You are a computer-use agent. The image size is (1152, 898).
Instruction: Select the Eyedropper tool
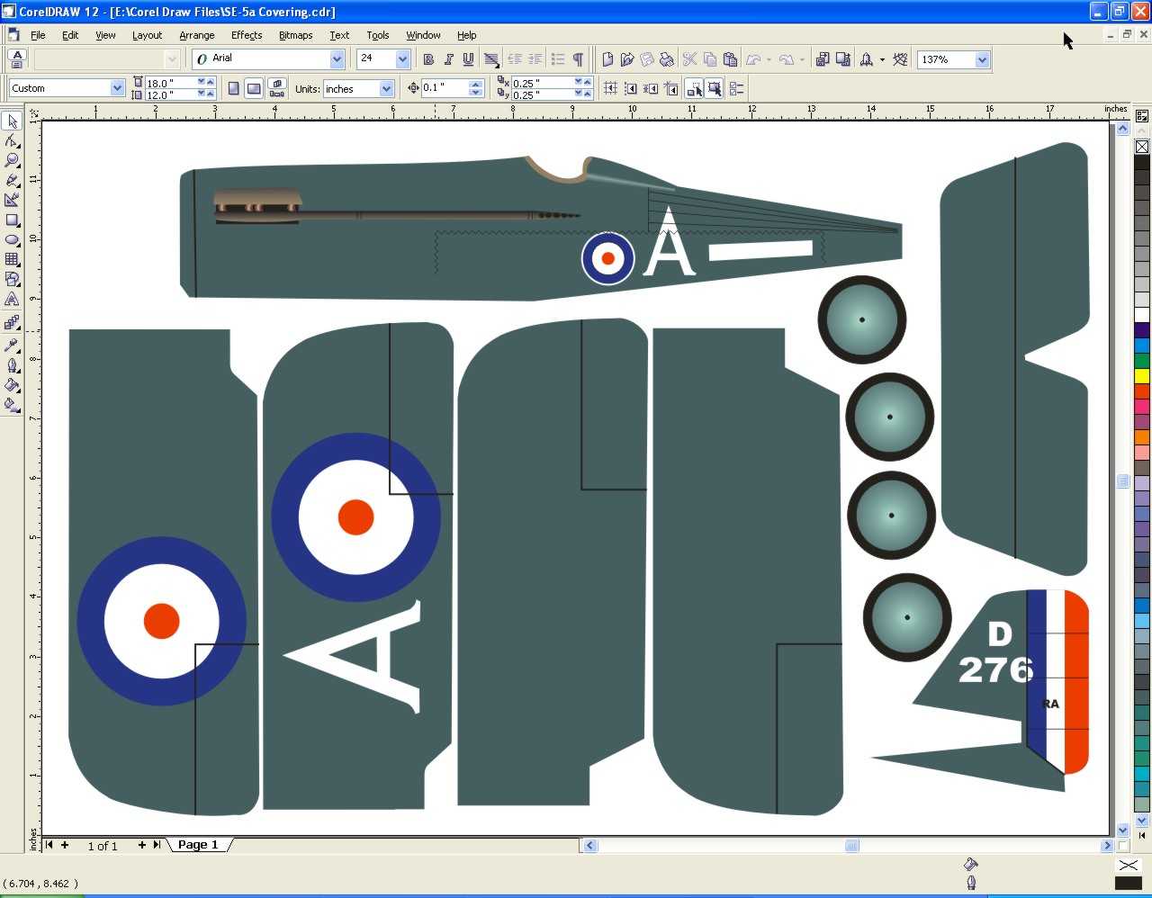pos(12,345)
